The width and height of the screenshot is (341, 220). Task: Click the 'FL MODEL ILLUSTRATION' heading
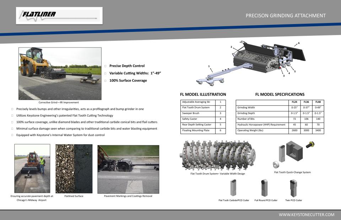pos(203,94)
